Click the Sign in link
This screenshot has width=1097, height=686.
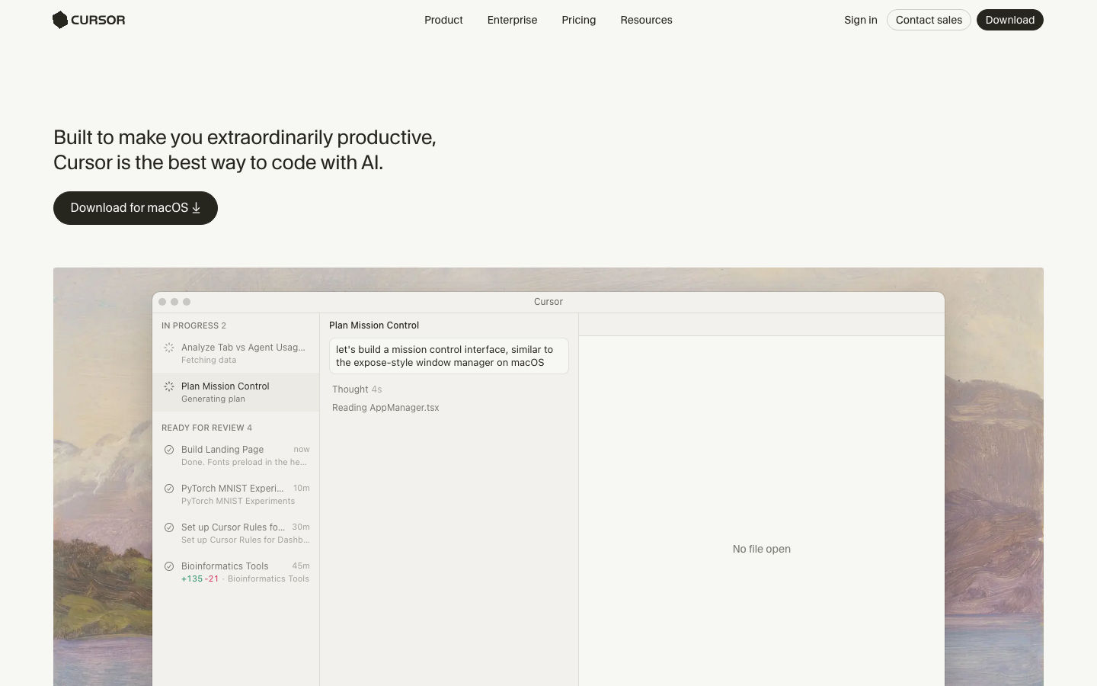[861, 20]
